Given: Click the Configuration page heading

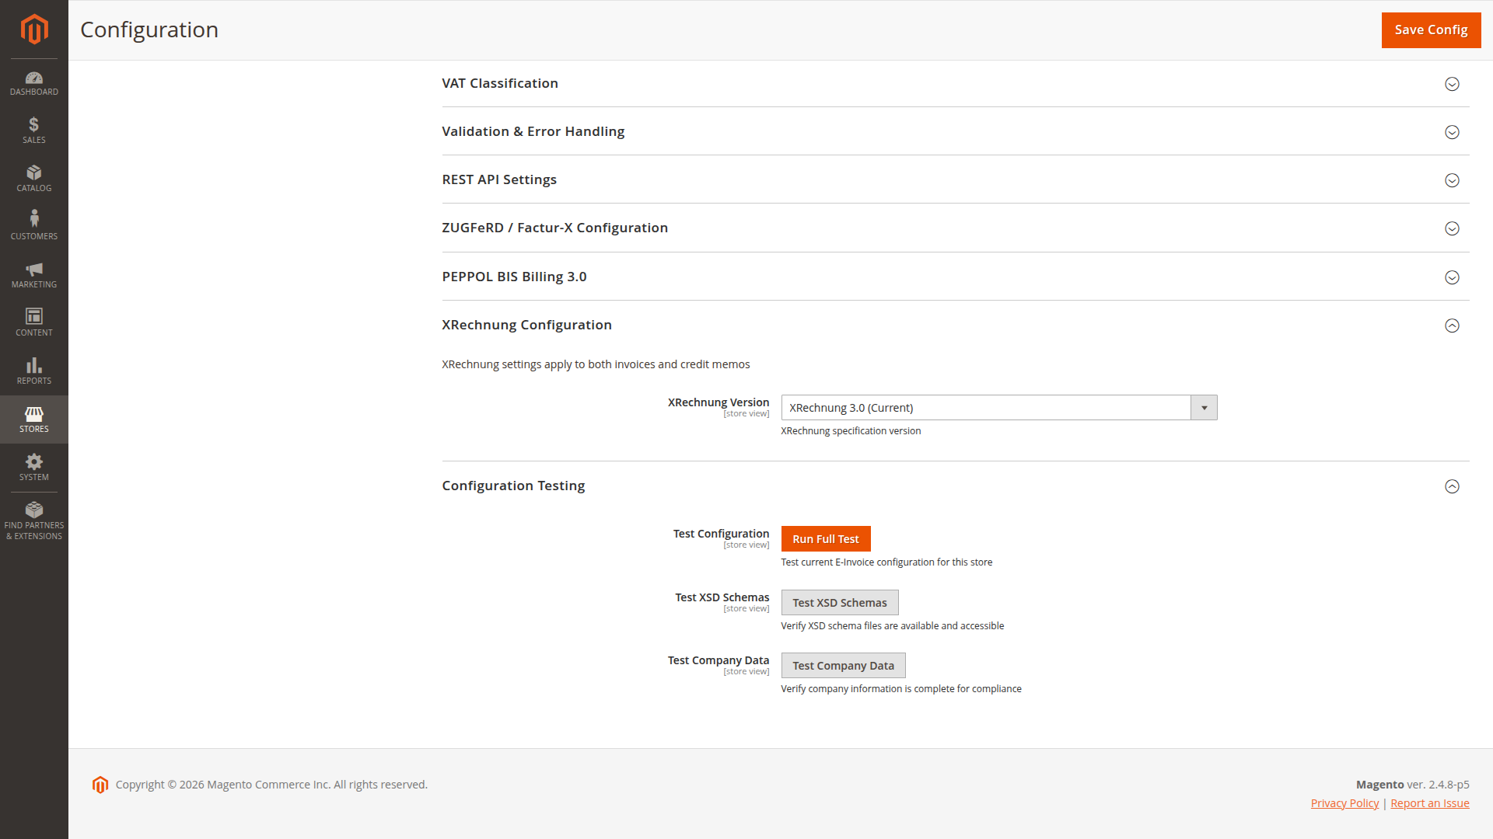Looking at the screenshot, I should click(149, 30).
